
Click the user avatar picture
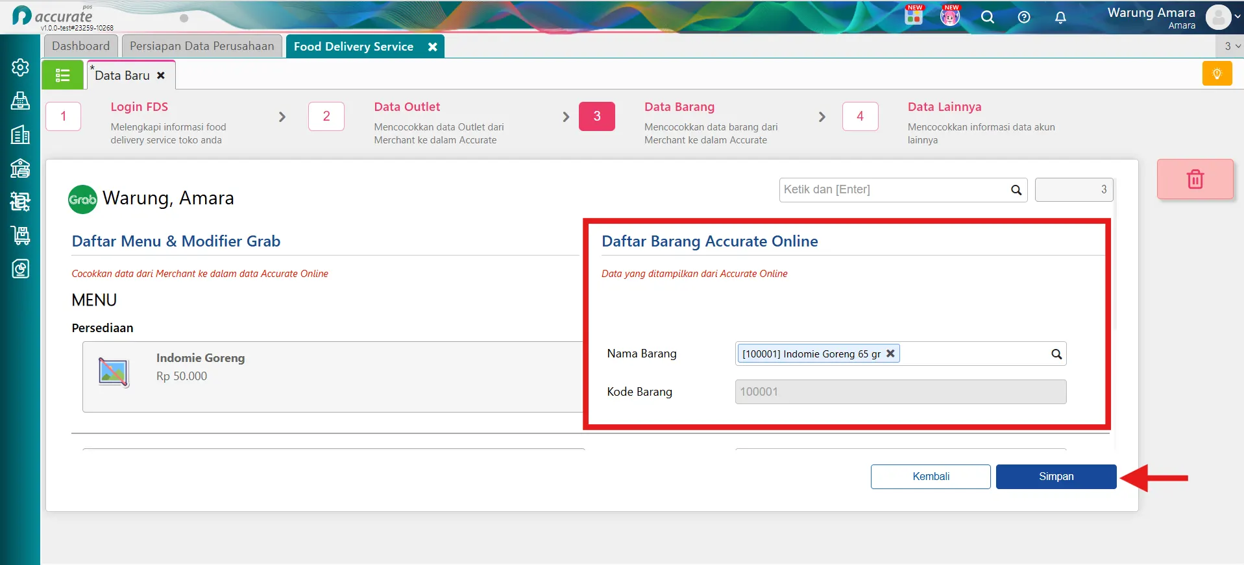[x=1218, y=18]
